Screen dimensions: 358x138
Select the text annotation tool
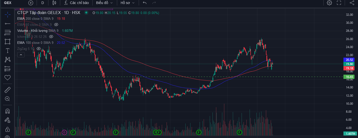(x=8, y=51)
